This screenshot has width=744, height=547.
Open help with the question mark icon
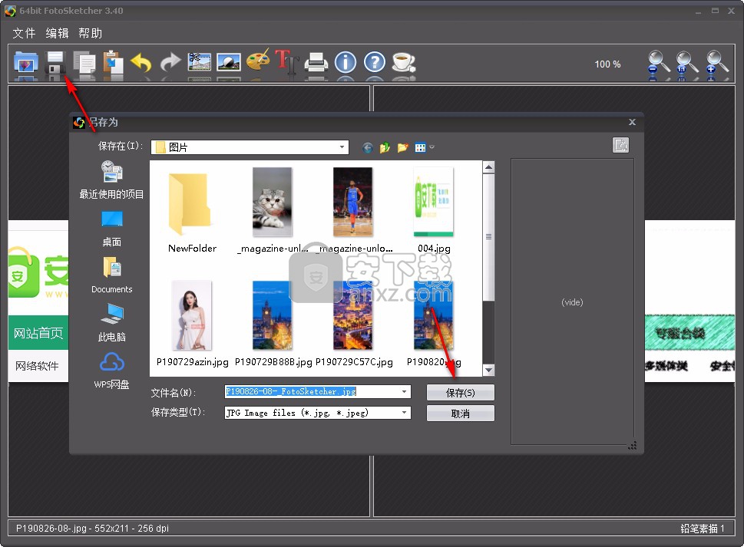[x=375, y=62]
